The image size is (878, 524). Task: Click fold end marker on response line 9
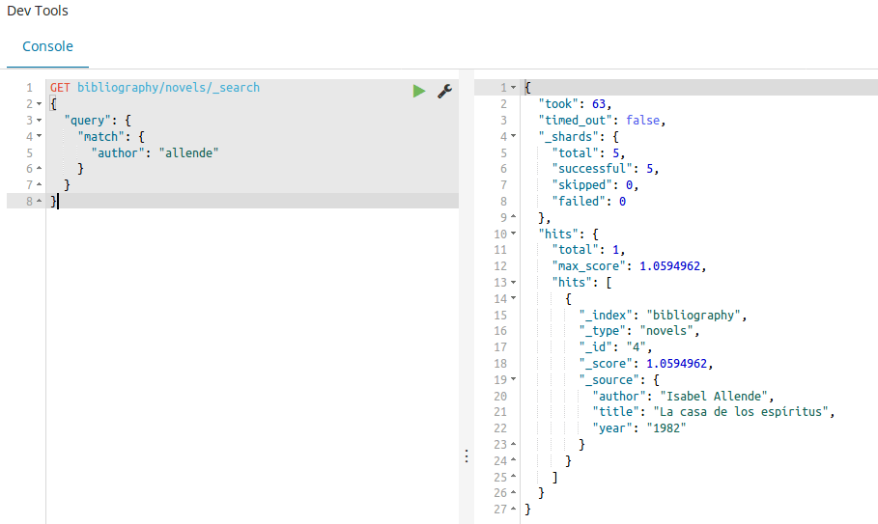pos(513,217)
